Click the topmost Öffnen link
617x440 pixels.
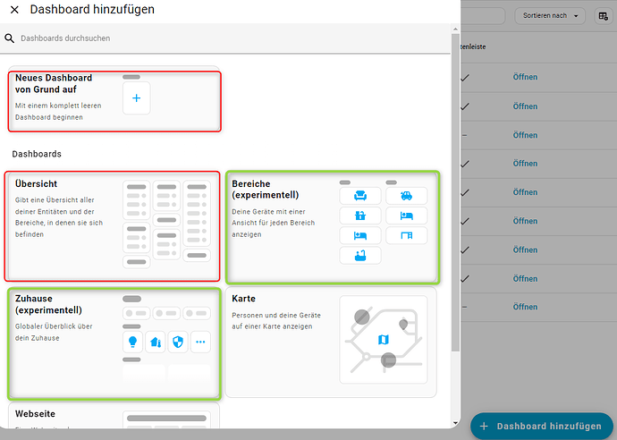coord(525,77)
